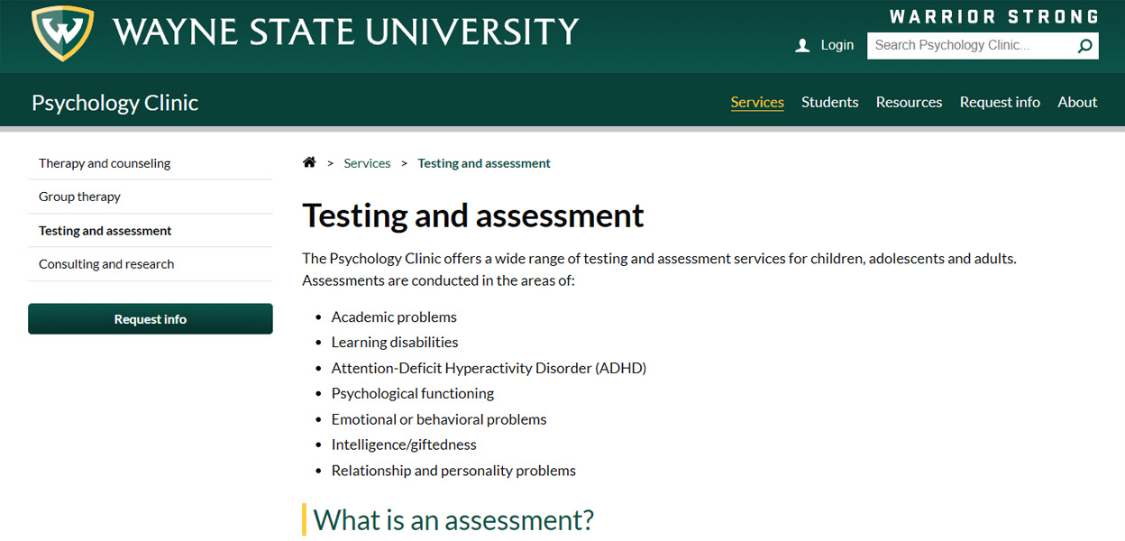Click the Psychology Clinic site title

click(x=114, y=102)
